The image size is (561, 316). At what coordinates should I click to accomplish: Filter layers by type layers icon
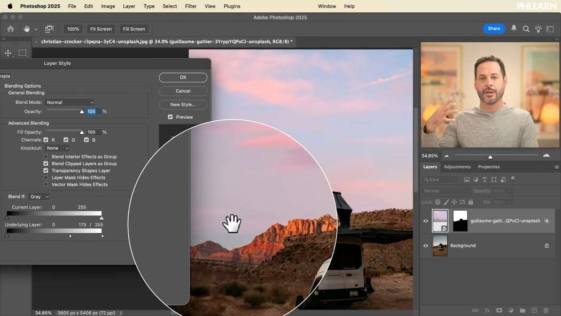click(x=485, y=180)
